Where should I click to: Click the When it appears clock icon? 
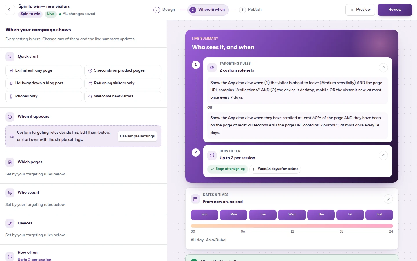tap(10, 117)
